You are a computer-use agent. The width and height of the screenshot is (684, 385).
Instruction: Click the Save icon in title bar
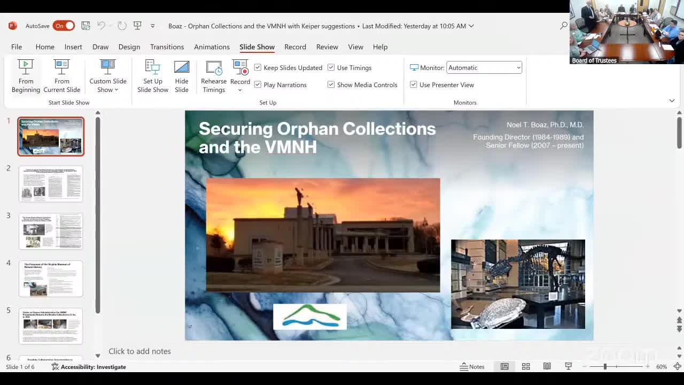[85, 26]
